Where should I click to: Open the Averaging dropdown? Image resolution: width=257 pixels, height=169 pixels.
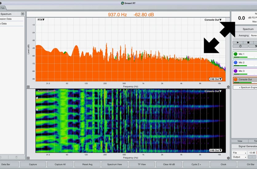pyautogui.click(x=253, y=36)
